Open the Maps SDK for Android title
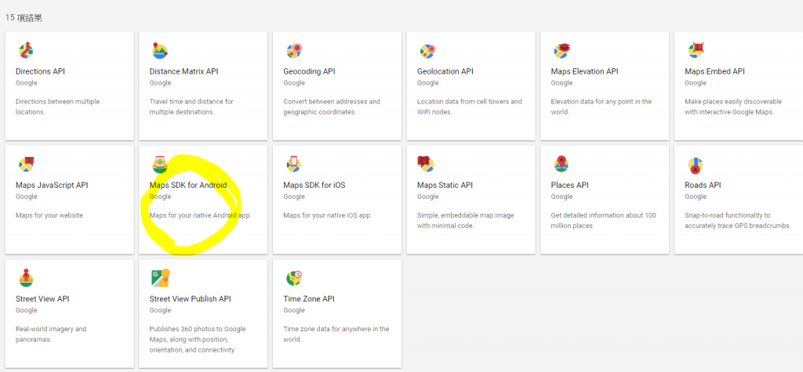This screenshot has width=803, height=372. [188, 186]
